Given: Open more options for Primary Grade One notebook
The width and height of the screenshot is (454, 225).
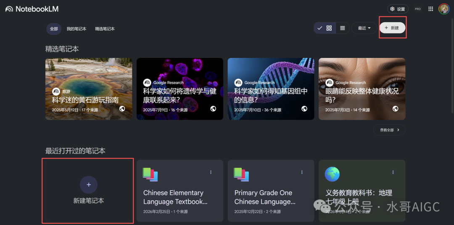Looking at the screenshot, I should (x=302, y=172).
